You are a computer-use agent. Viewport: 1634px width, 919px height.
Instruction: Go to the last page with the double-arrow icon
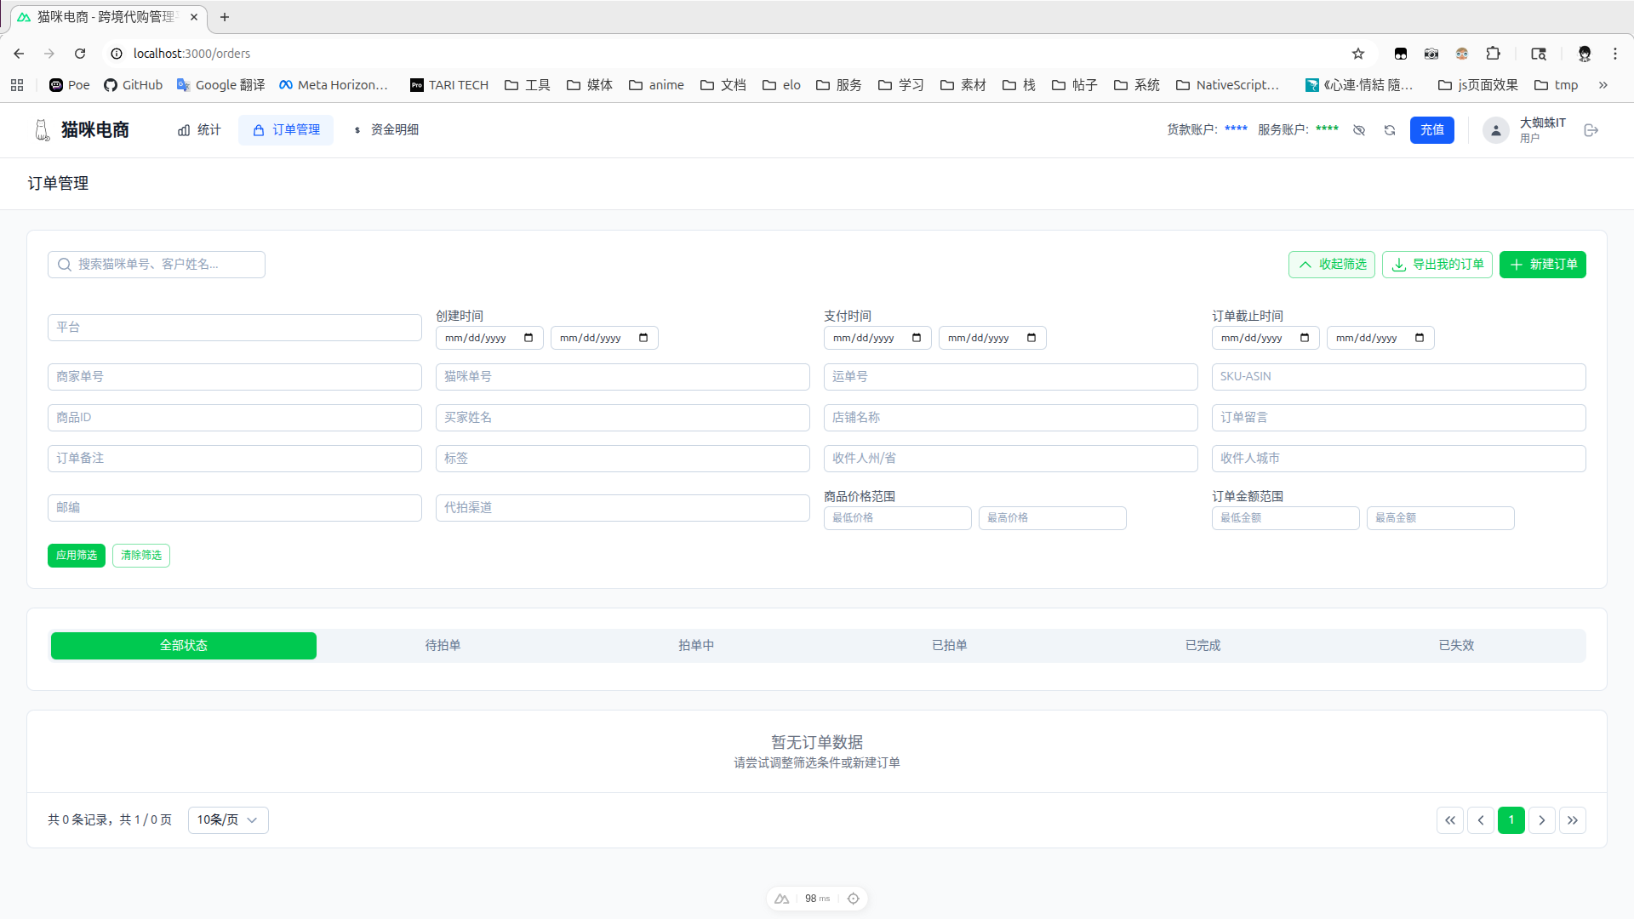[1572, 820]
